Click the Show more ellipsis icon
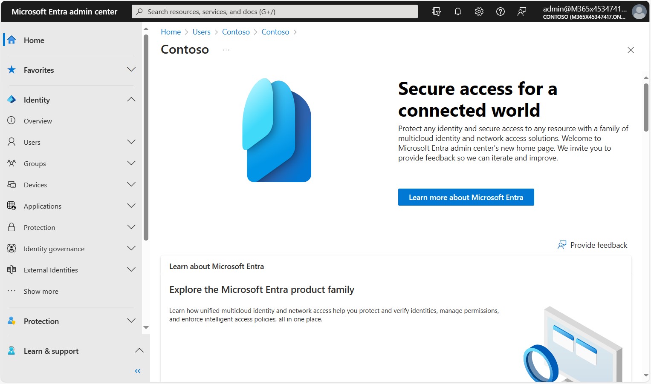Viewport: 651px width, 384px height. [12, 291]
